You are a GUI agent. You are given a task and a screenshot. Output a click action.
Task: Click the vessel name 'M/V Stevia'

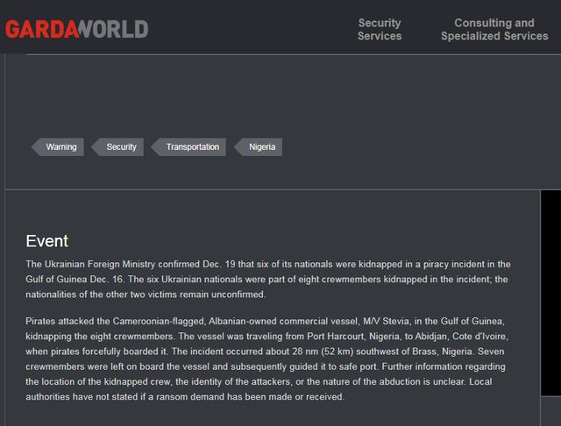point(386,321)
